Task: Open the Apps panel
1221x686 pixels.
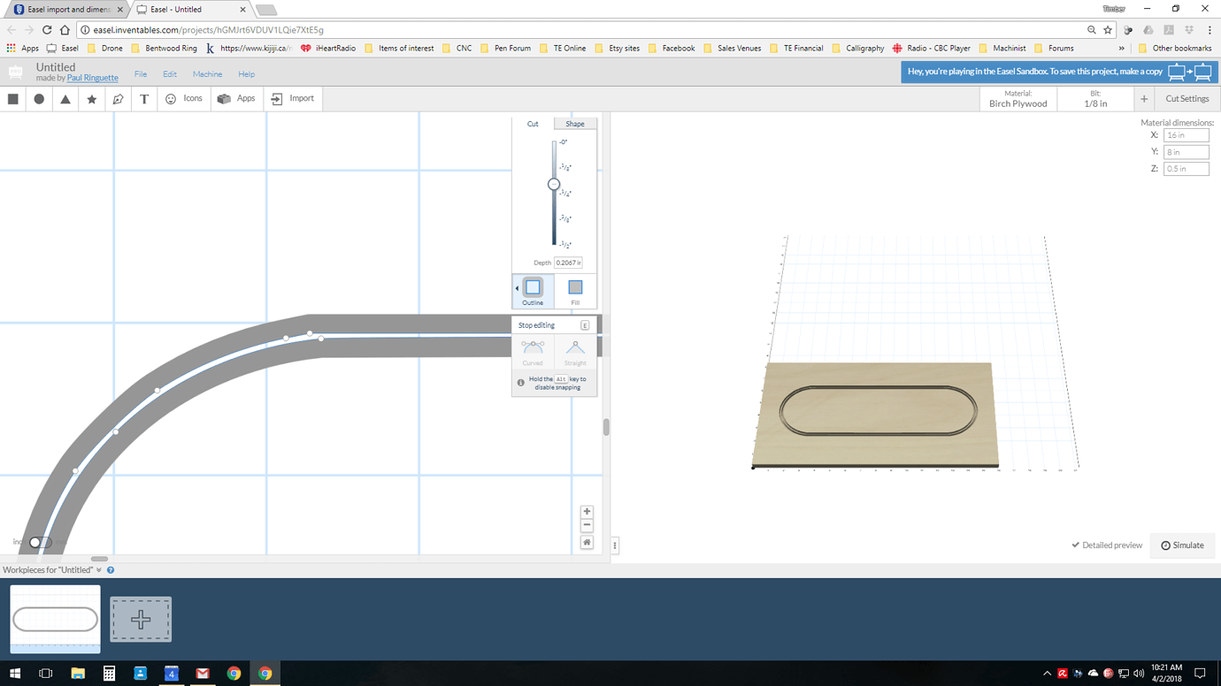Action: point(236,98)
